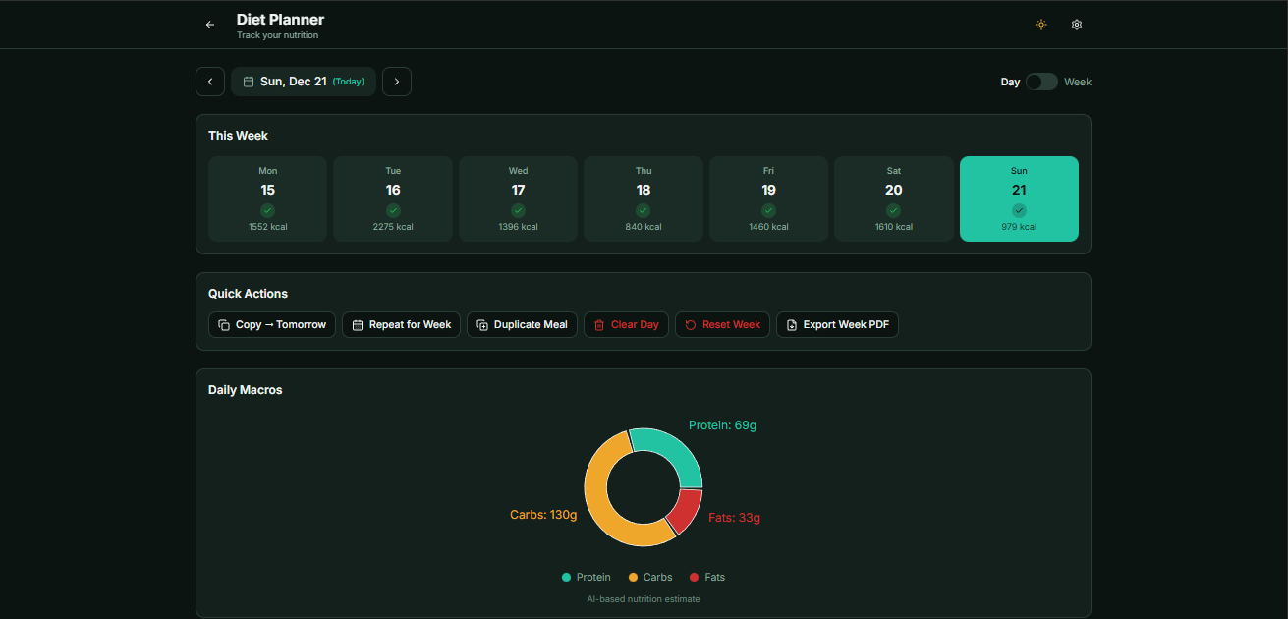Click the Duplicate Meal button
The width and height of the screenshot is (1288, 619).
[x=522, y=324]
